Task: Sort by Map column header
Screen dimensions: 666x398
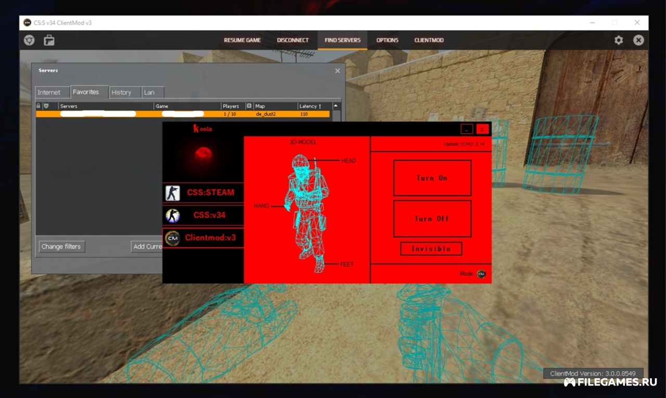Action: coord(275,106)
